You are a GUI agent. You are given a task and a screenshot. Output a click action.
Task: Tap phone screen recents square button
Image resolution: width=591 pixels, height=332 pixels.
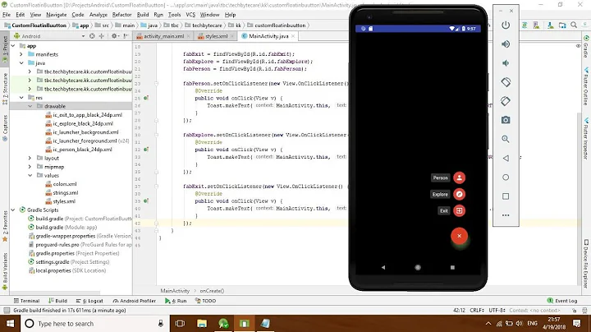click(x=452, y=267)
